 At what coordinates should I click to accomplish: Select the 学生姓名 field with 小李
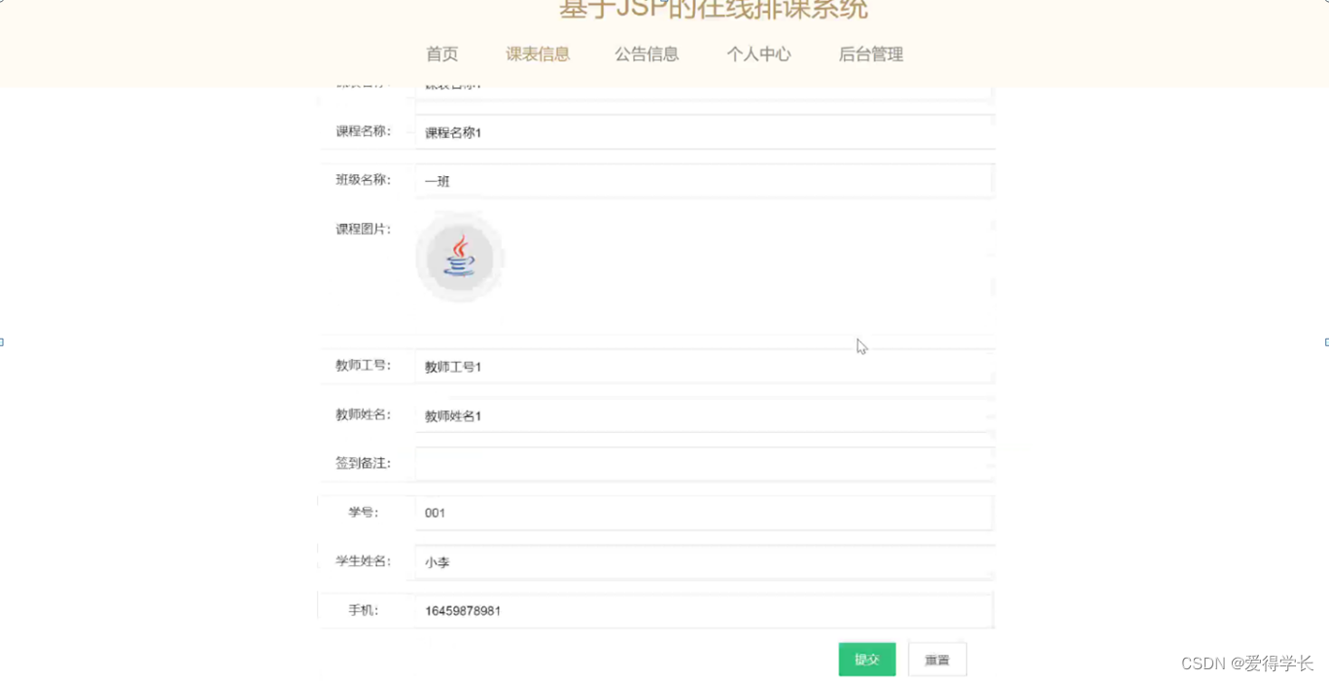tap(704, 562)
